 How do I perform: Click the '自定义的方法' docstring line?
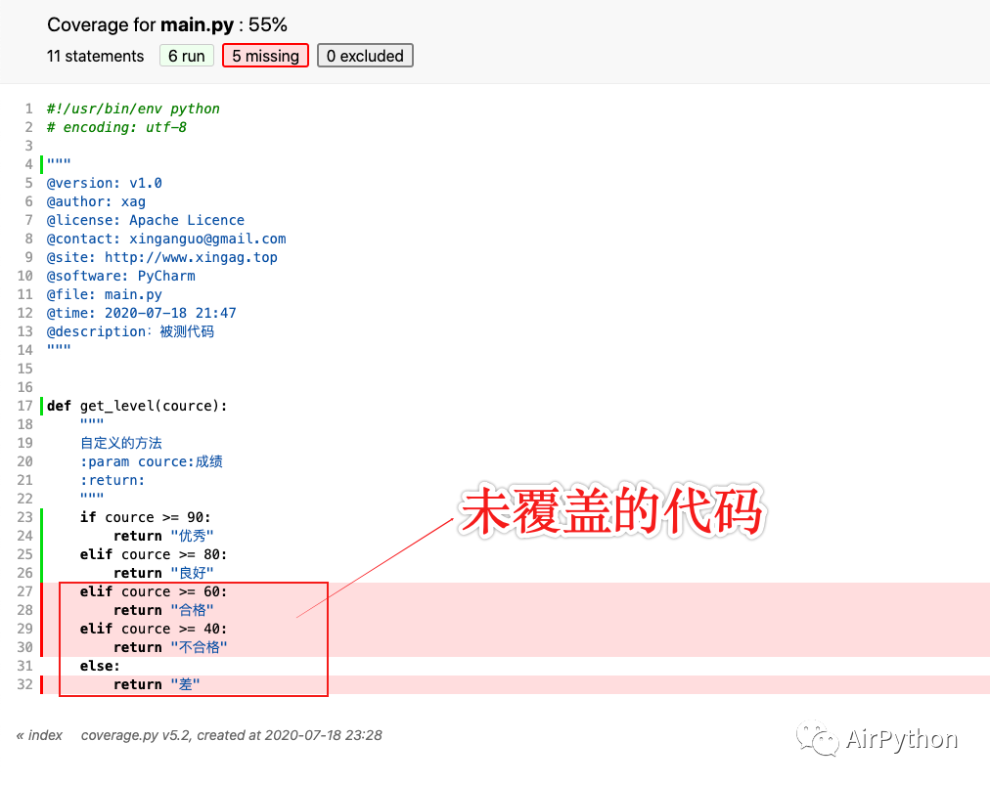121,443
